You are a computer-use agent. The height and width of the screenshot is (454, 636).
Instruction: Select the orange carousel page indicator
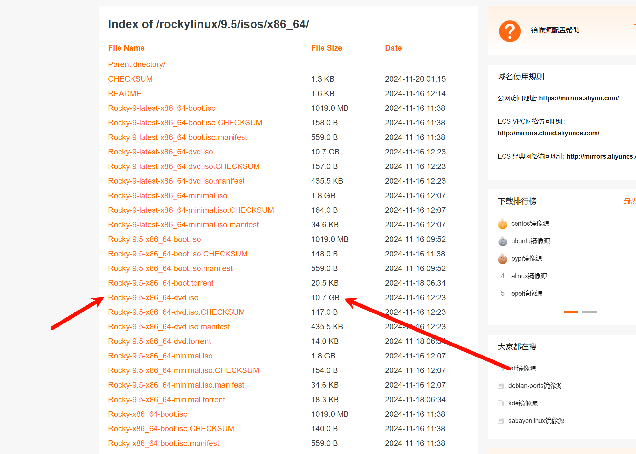point(571,312)
